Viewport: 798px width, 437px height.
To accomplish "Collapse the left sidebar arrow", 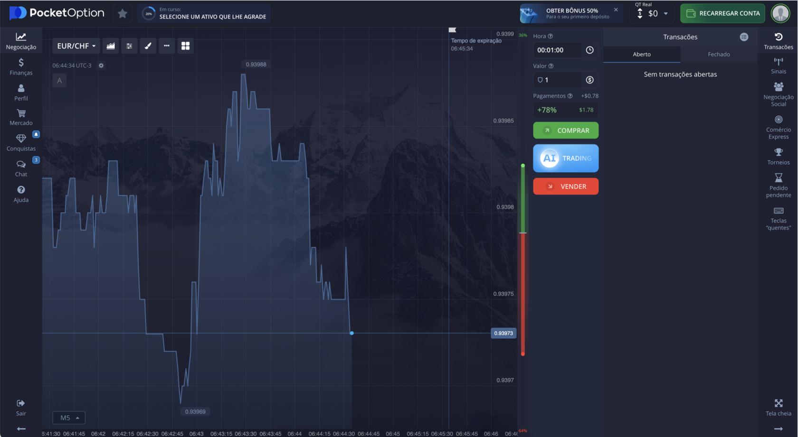I will point(21,429).
